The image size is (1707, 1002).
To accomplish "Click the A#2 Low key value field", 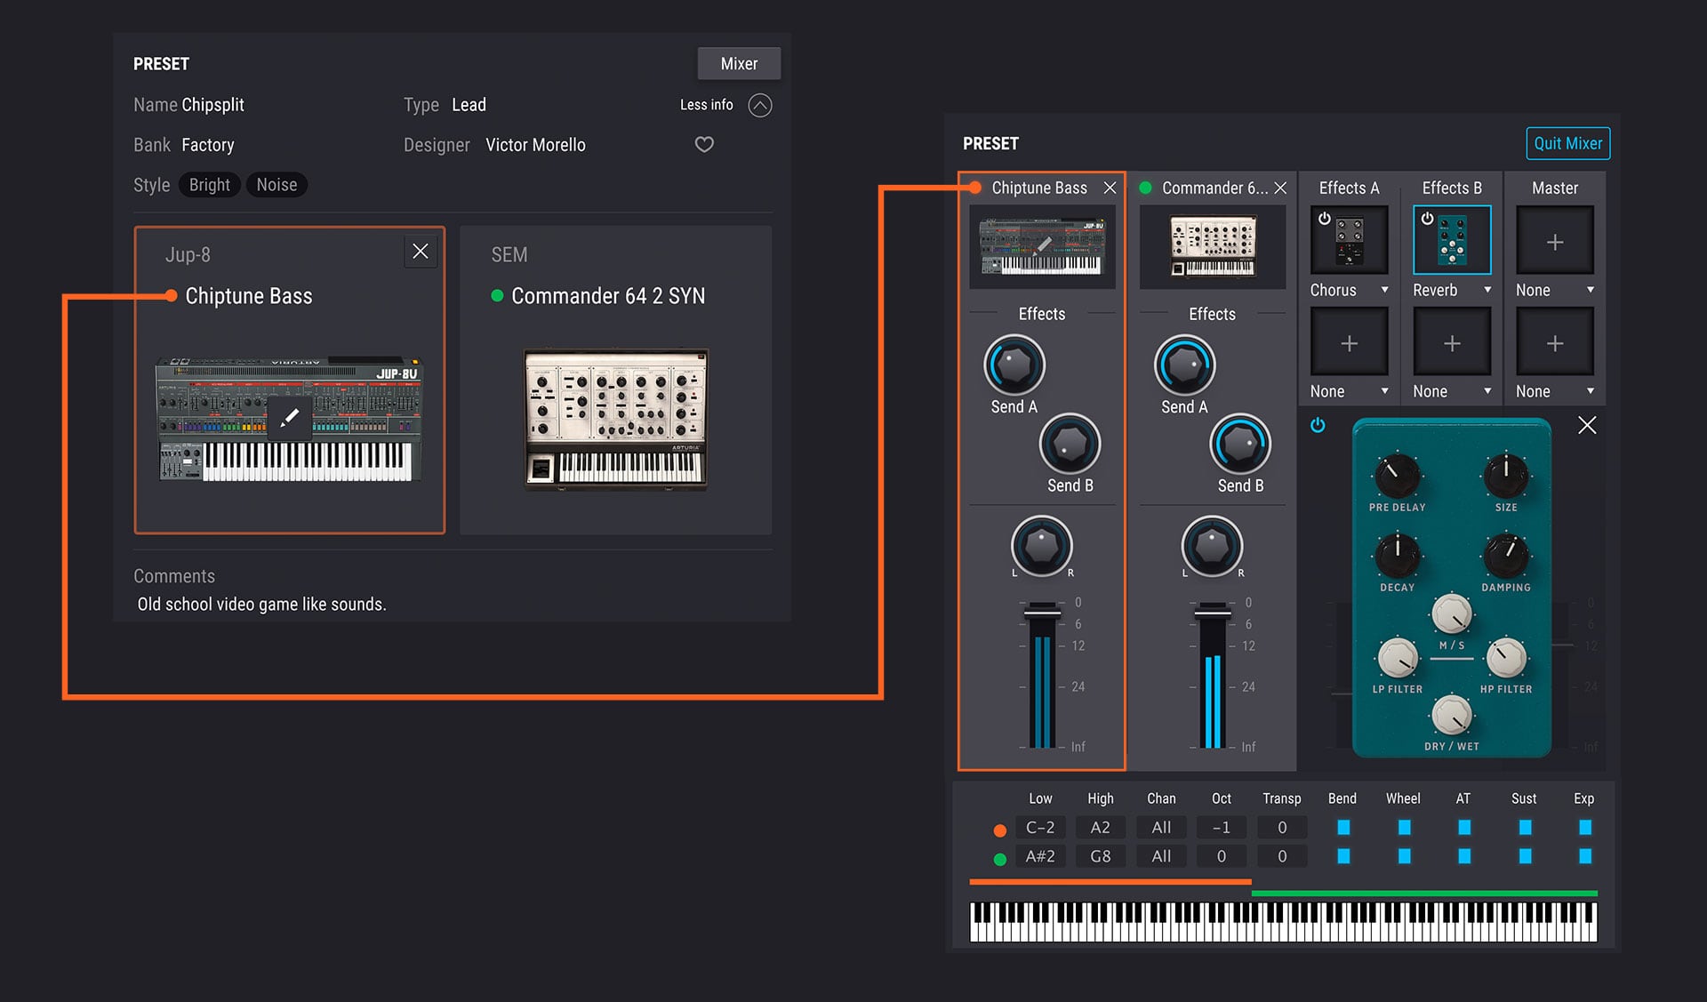I will tap(1040, 856).
